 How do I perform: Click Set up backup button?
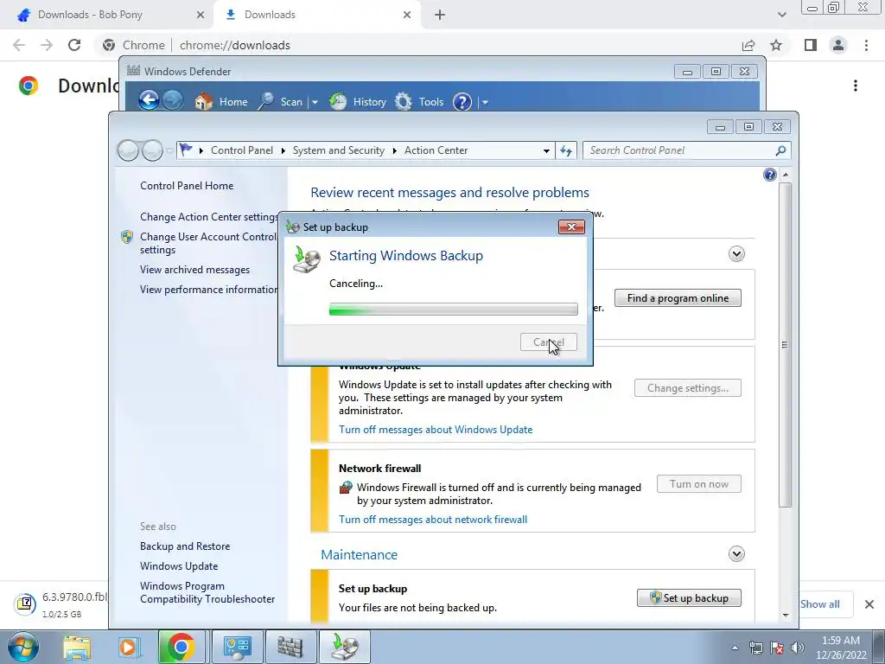[689, 598]
